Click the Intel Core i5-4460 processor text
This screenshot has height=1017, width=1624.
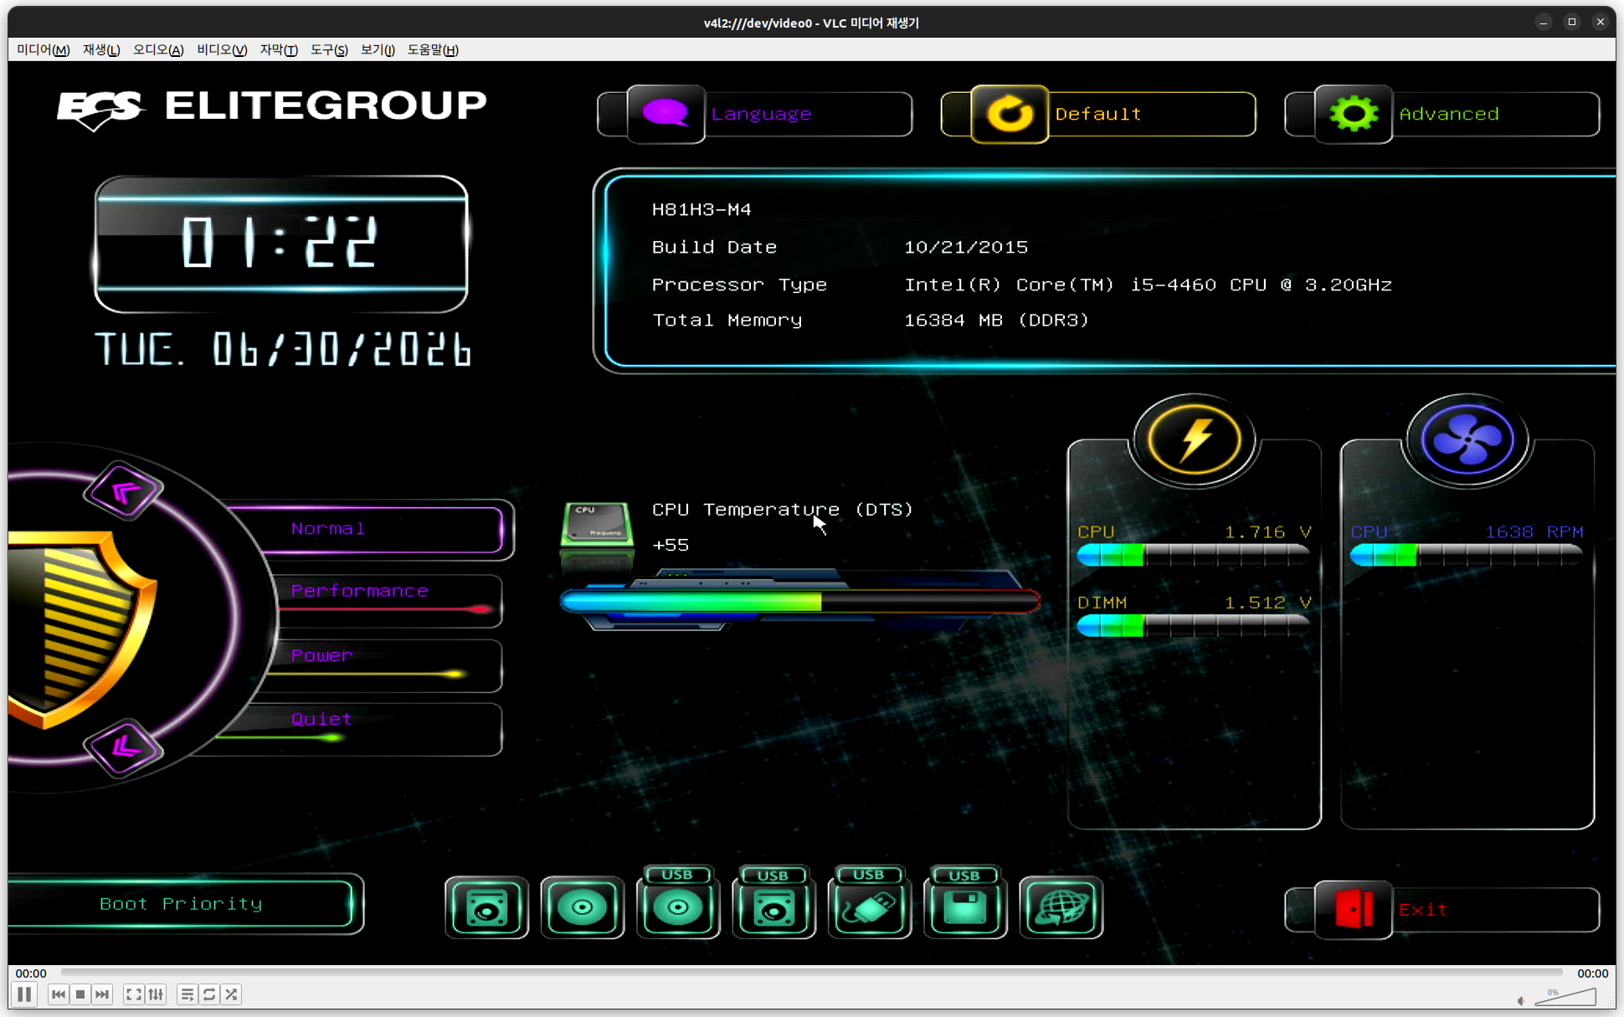pos(1148,285)
